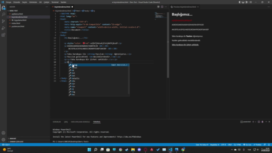Open Düzenle menu
This screenshot has width=272, height=153.
[17, 2]
